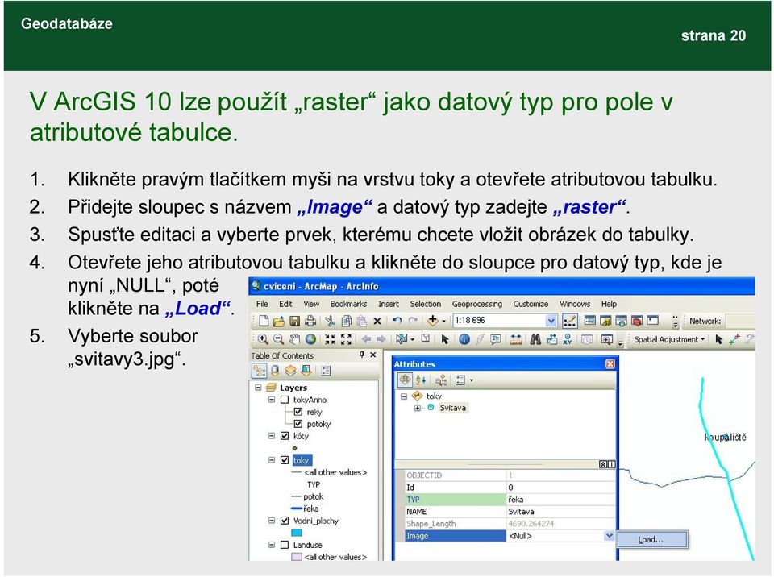Open the Table Of Contents window icon
The width and height of the screenshot is (774, 577).
pyautogui.click(x=590, y=321)
